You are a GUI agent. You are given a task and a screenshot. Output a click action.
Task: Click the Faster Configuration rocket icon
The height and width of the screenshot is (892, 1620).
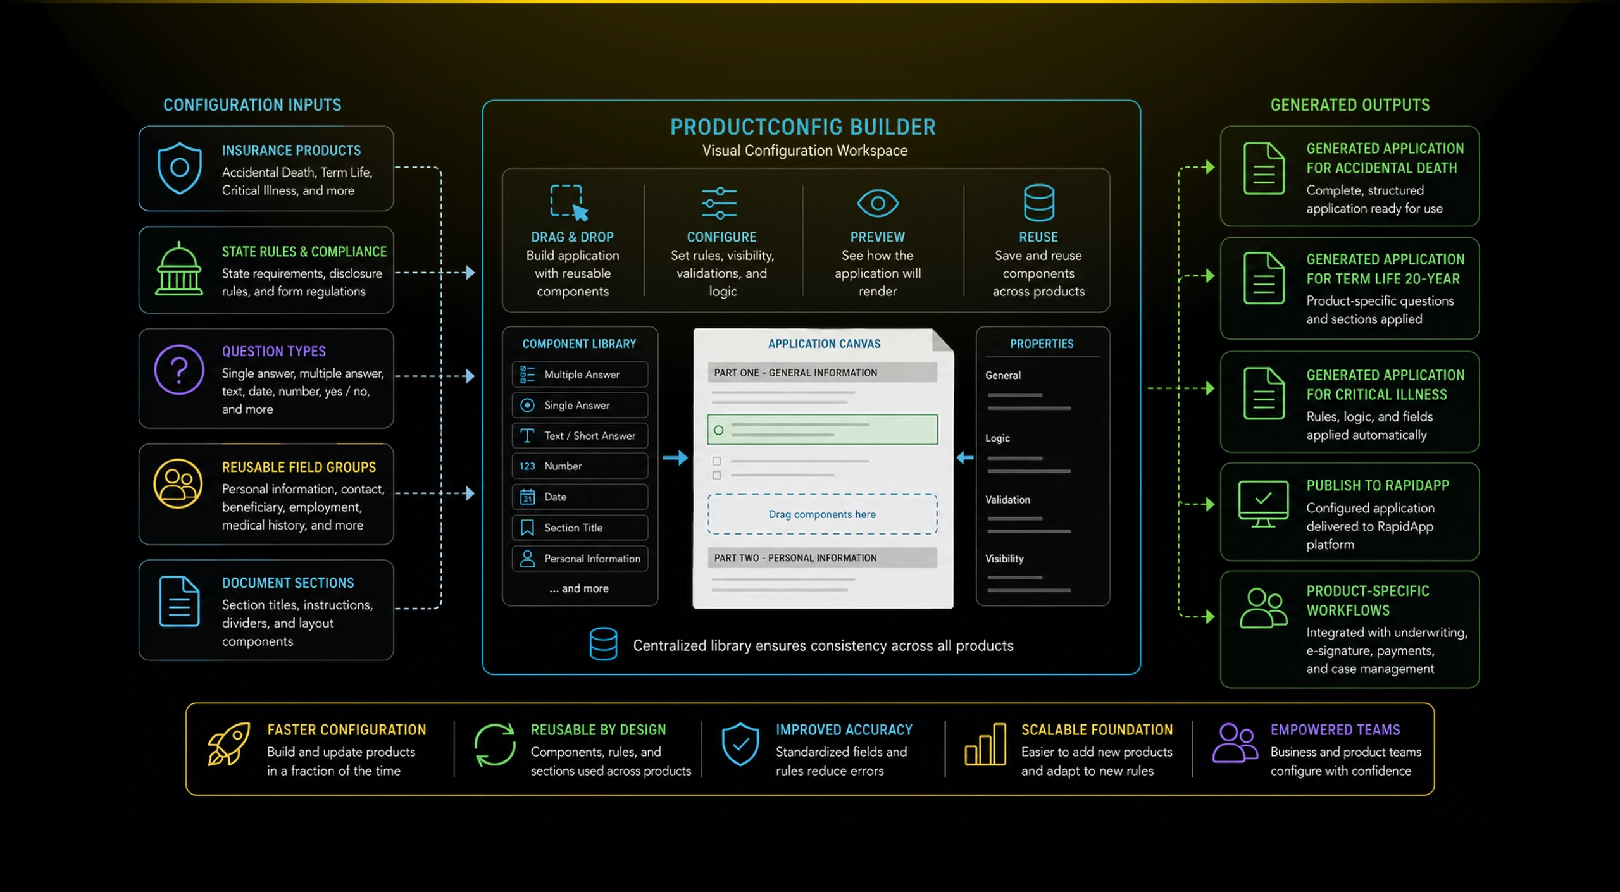point(229,744)
